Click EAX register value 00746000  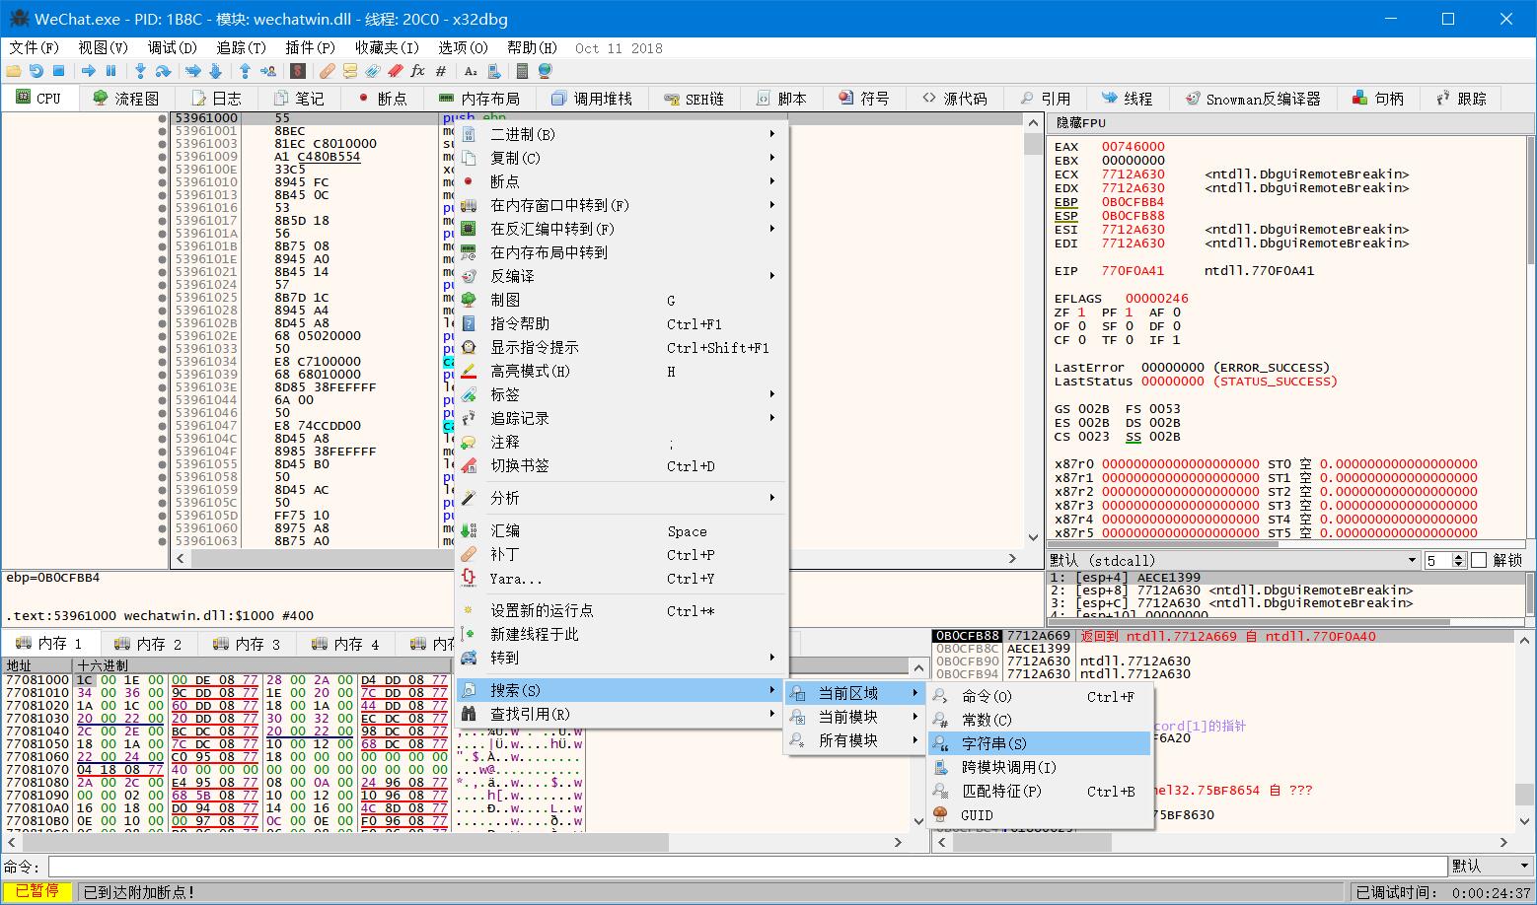1133,147
